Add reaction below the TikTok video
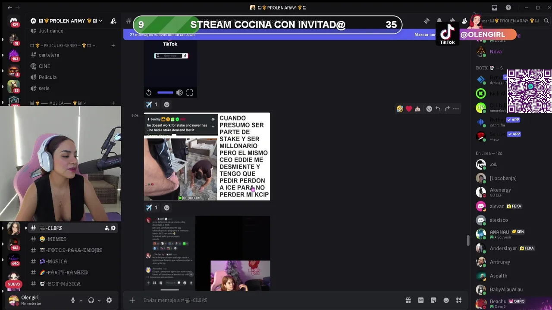 (x=166, y=105)
